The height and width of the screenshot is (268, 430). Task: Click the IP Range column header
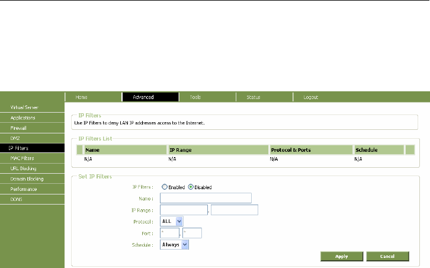tap(219, 150)
